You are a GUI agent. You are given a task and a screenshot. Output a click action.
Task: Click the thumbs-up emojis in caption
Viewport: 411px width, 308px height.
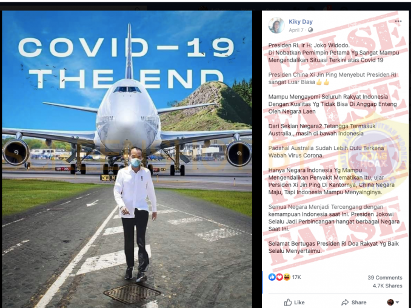(x=322, y=82)
